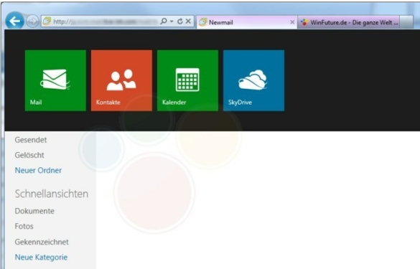
Task: Show the Fotos quick view
Action: tap(24, 226)
